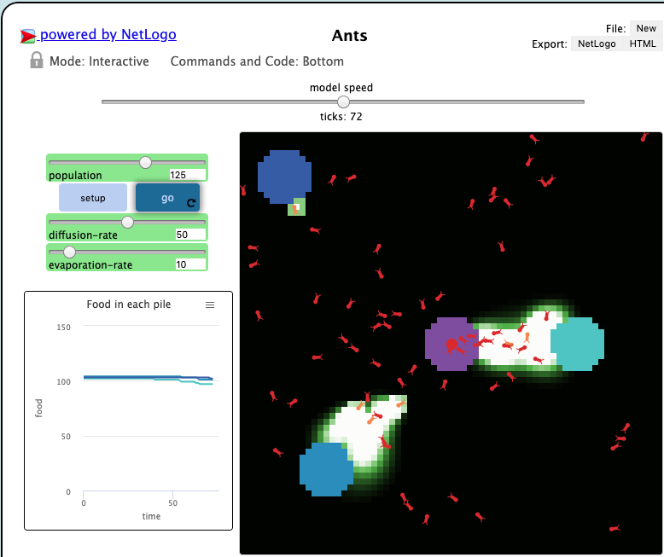The image size is (664, 557).
Task: Export model as NetLogo file
Action: [596, 44]
